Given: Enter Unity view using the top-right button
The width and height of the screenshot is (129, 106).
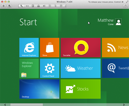Looking at the screenshot, I should click(x=125, y=6).
